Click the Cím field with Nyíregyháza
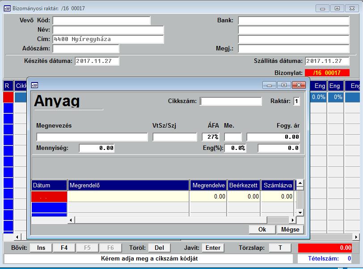Image resolution: width=363 pixels, height=269 pixels. point(108,39)
